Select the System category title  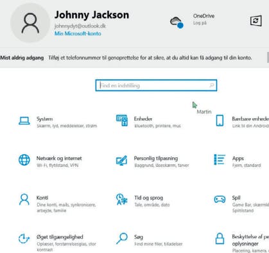click(44, 119)
